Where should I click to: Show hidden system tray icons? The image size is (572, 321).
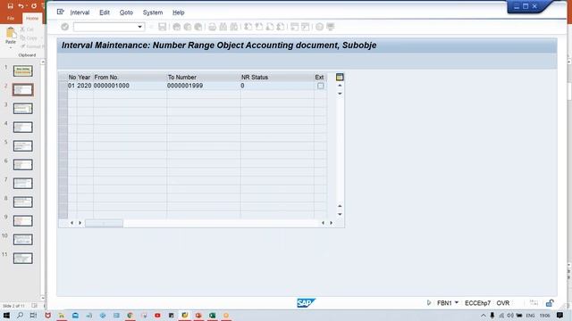tap(484, 315)
